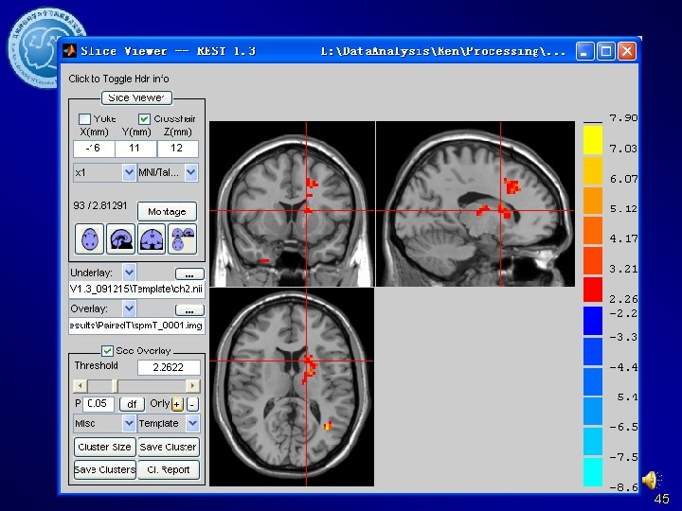Open the coronal view icon button

pyautogui.click(x=152, y=239)
